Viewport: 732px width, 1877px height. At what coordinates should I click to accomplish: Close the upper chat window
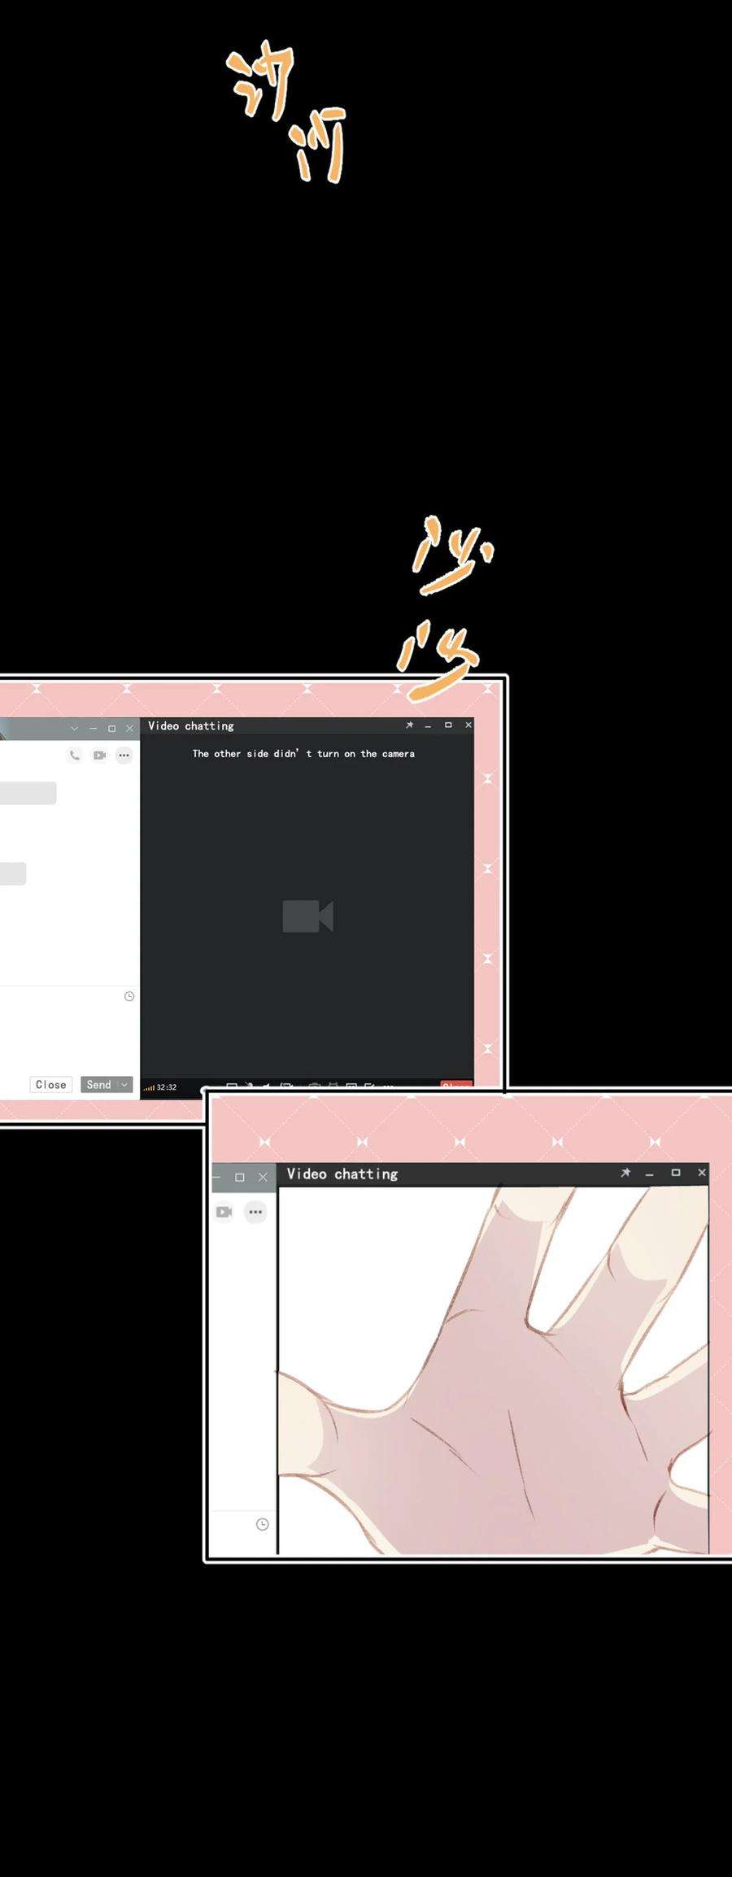[129, 728]
